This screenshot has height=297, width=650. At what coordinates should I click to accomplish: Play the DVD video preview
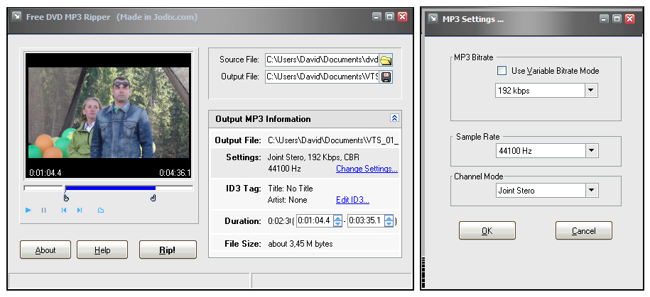(28, 210)
